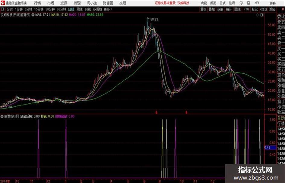Viewport: 285px width, 183px height.
Task: Click the 复权 toolbar button
Action: click(203, 9)
